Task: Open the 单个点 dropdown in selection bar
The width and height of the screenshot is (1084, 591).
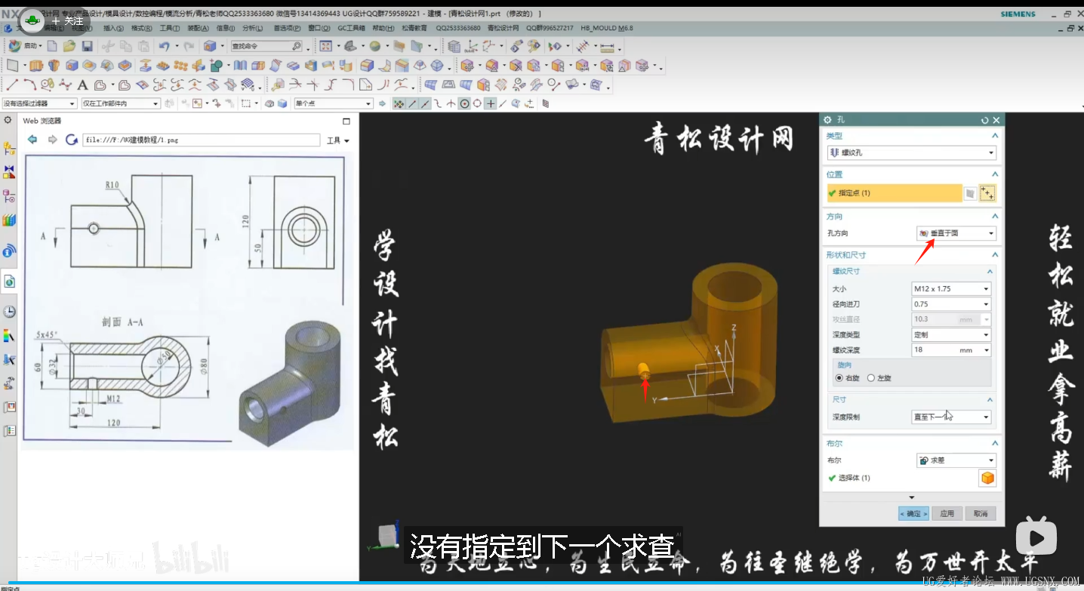Action: (334, 103)
